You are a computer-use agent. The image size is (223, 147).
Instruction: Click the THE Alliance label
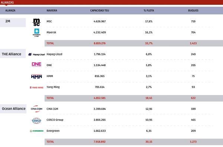pyautogui.click(x=12, y=54)
